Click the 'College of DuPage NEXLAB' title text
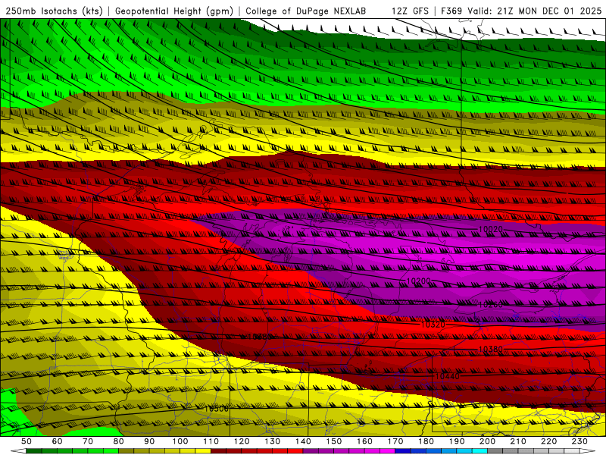This screenshot has height=455, width=606. click(306, 11)
